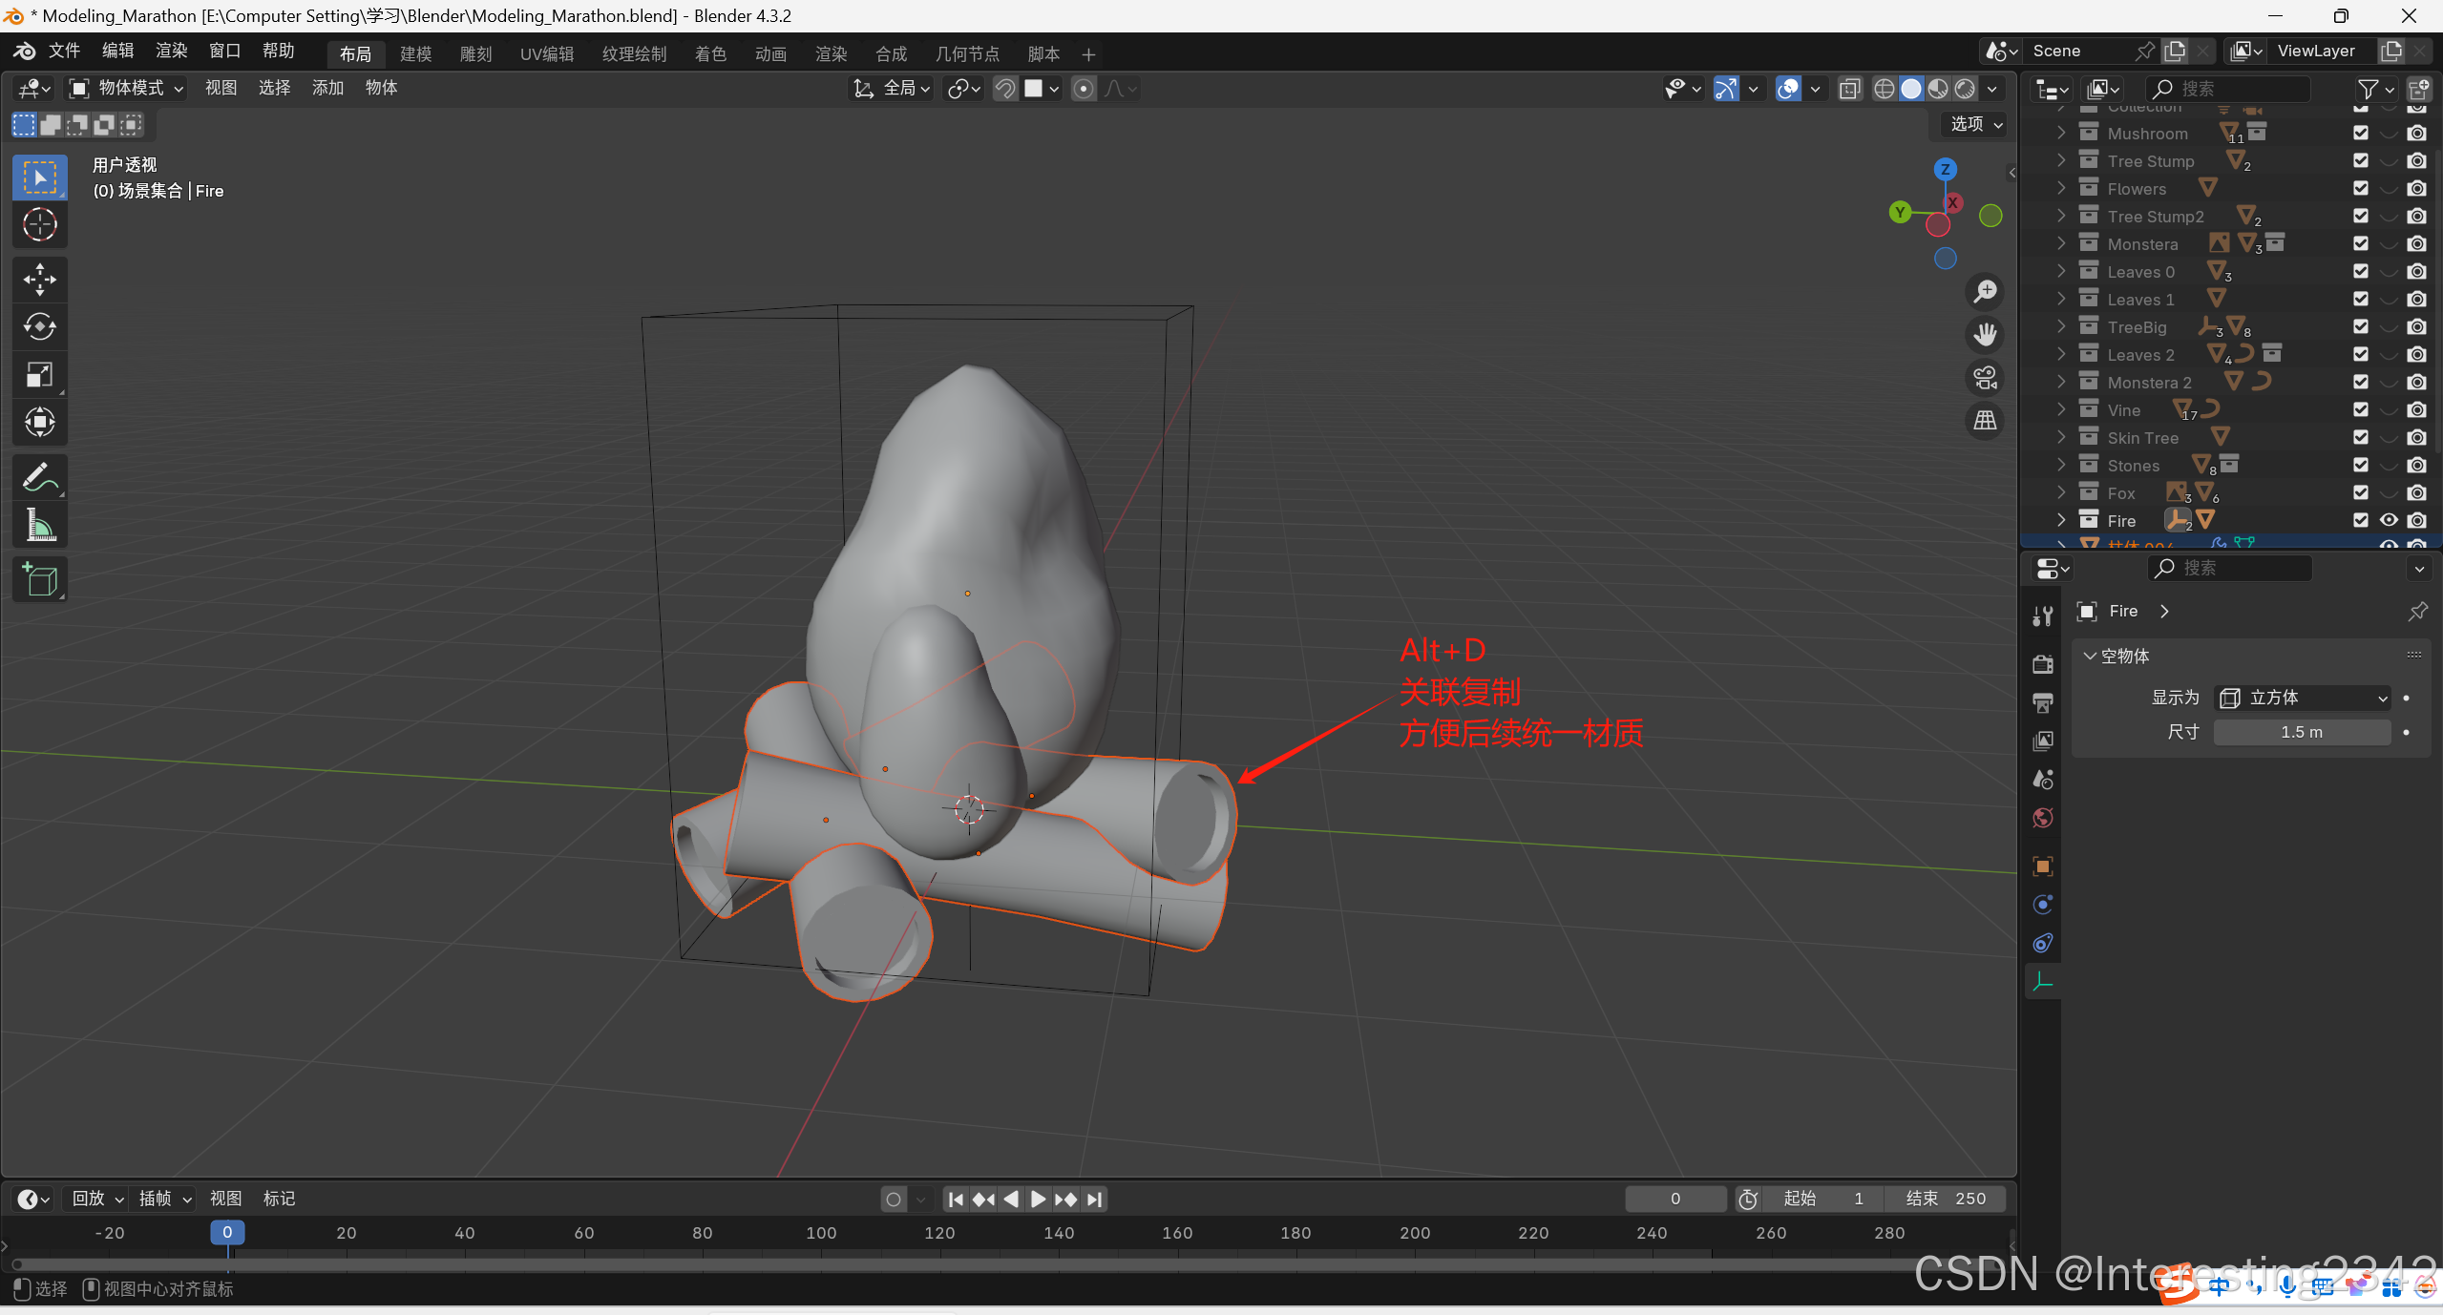The width and height of the screenshot is (2443, 1315).
Task: Expand the Fox collection tree
Action: coord(2061,493)
